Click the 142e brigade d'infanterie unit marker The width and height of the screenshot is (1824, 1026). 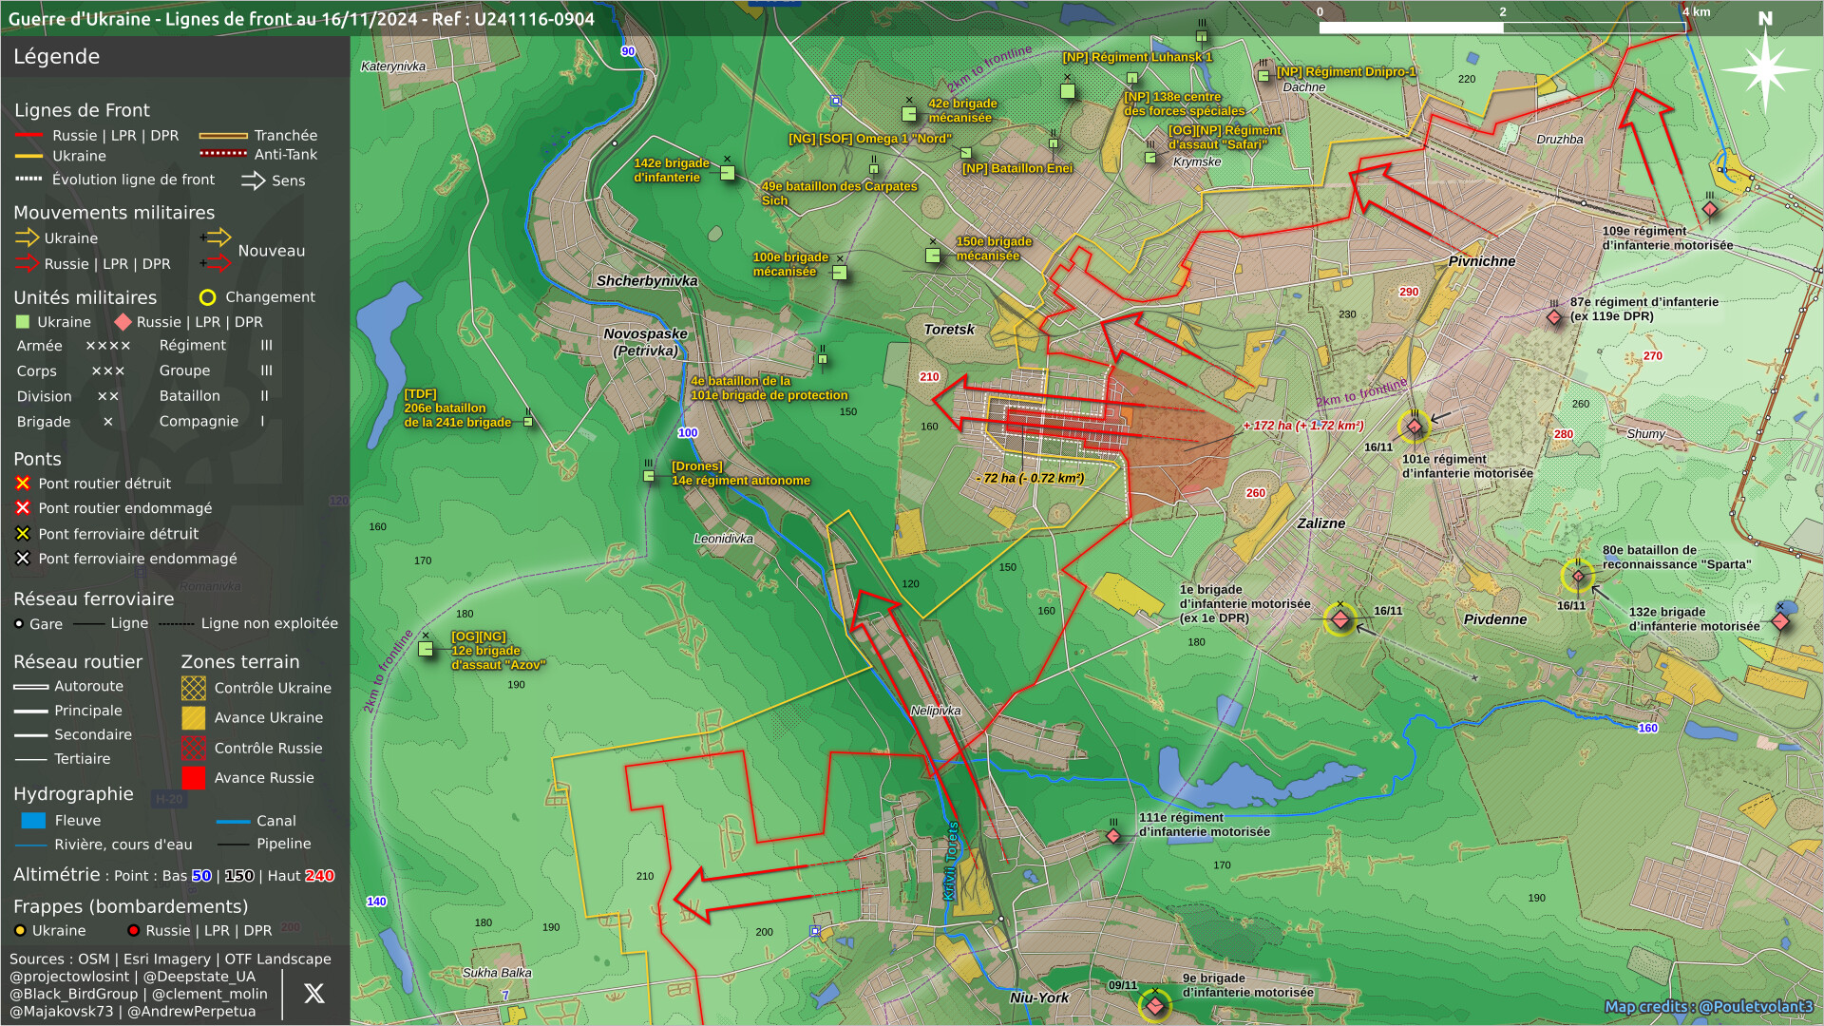pyautogui.click(x=727, y=173)
